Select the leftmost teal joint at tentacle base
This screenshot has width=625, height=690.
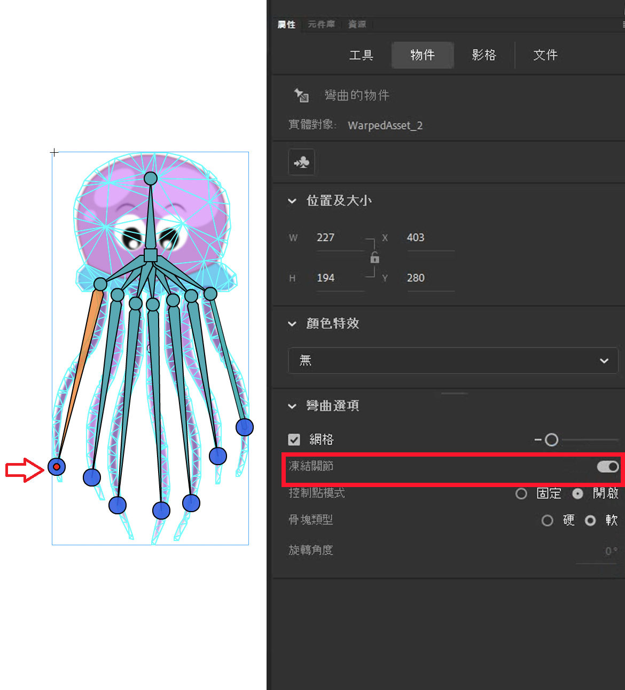tap(100, 284)
